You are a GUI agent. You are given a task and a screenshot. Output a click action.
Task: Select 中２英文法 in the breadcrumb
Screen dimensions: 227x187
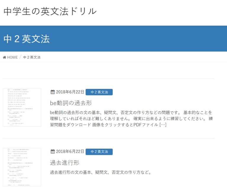[x=32, y=57]
